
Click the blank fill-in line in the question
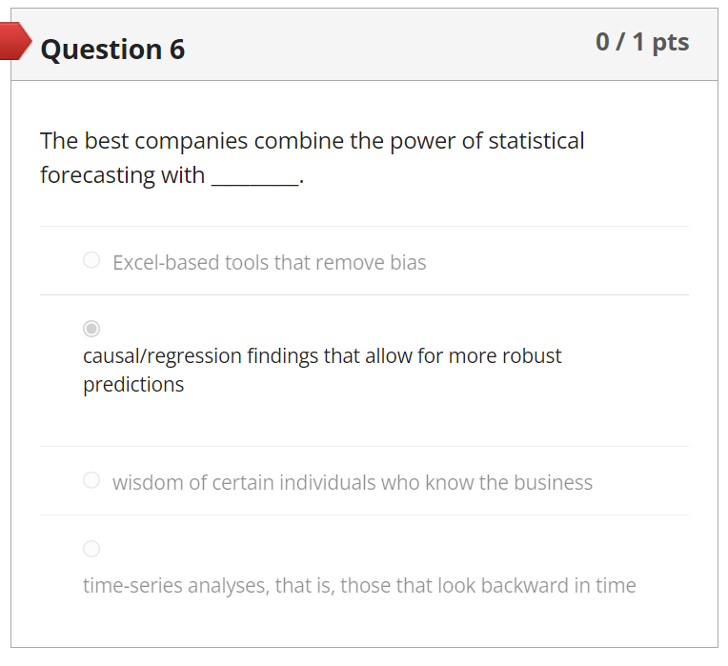click(253, 177)
